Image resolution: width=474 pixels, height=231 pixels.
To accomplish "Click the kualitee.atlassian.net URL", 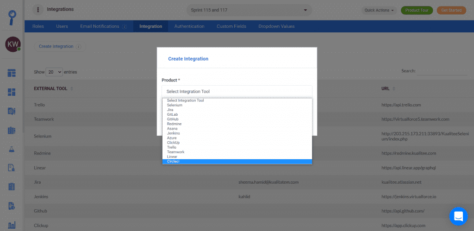I will pyautogui.click(x=401, y=182).
